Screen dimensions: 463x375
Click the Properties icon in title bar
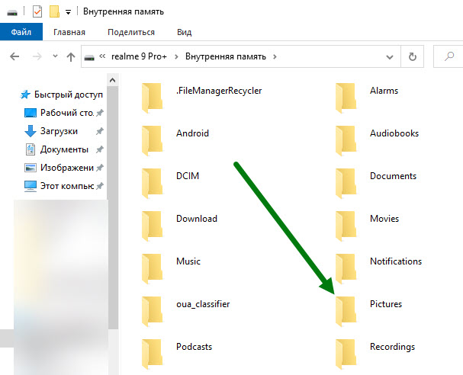[37, 11]
